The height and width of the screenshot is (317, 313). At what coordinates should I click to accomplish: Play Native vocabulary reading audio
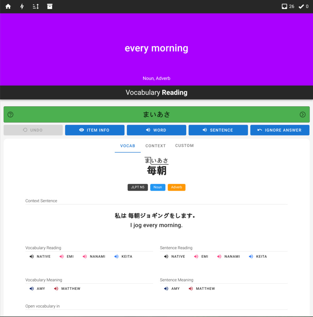click(x=40, y=256)
